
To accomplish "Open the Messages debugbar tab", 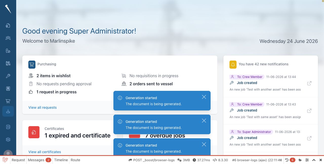I will pyautogui.click(x=39, y=160).
